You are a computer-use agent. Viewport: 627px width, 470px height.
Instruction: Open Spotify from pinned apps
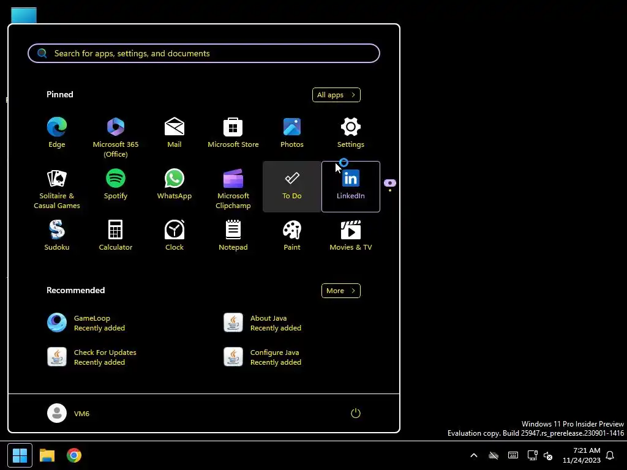[x=116, y=187]
